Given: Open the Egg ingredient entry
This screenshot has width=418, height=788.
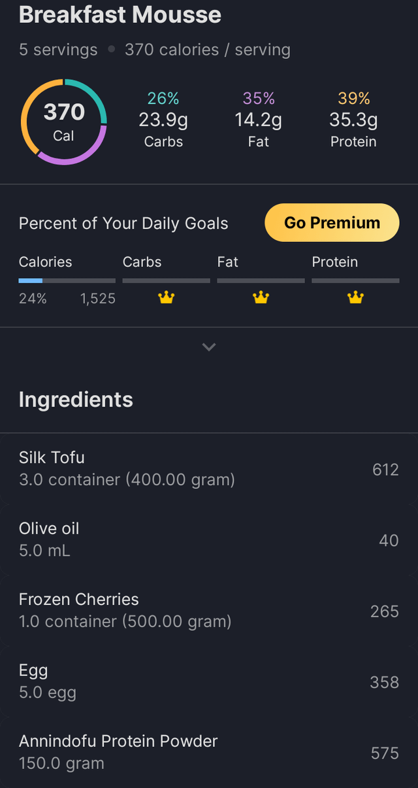Looking at the screenshot, I should tap(209, 681).
